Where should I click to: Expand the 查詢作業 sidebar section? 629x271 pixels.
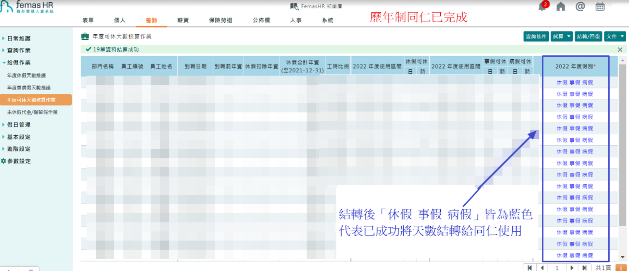19,50
